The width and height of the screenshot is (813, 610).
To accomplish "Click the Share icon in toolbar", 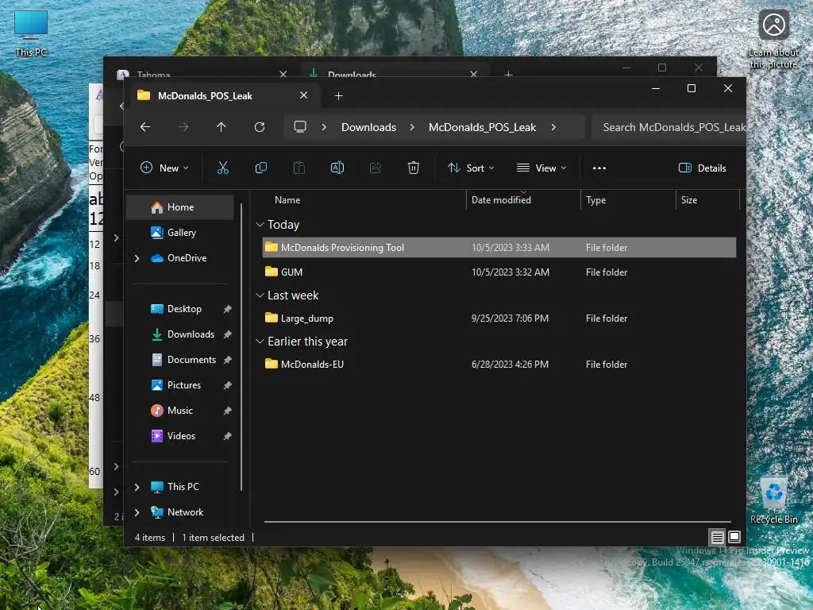I will (x=376, y=168).
